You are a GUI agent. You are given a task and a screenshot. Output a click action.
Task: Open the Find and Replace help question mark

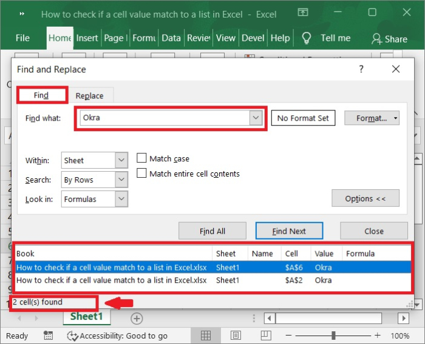coord(361,69)
